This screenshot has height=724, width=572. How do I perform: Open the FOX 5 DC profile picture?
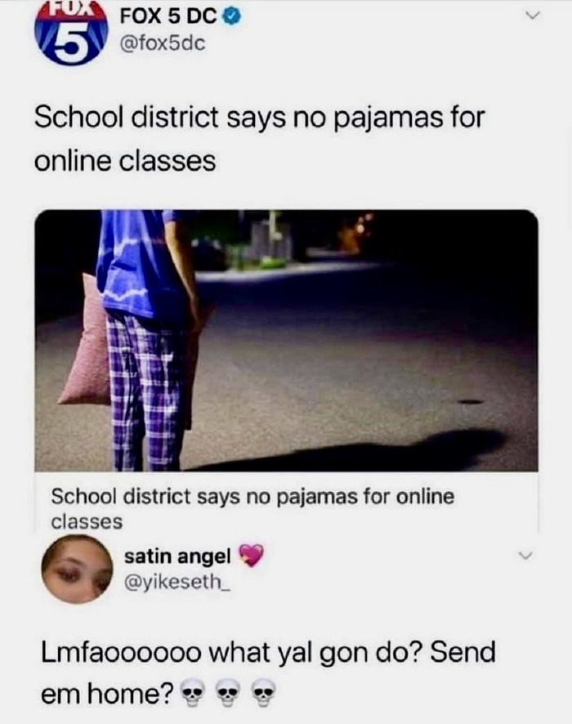coord(70,34)
